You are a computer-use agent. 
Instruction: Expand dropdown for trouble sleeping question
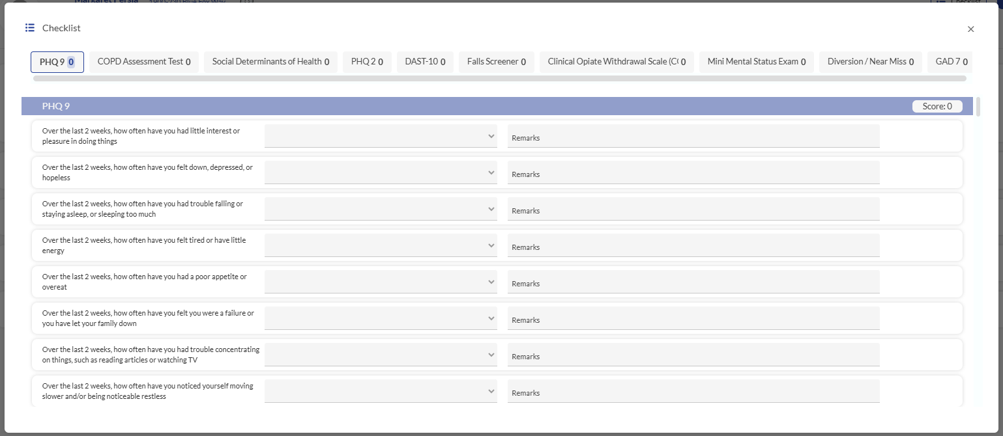click(x=381, y=210)
